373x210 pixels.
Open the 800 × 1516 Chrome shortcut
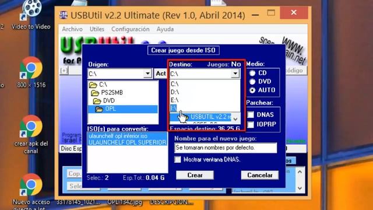tap(31, 72)
